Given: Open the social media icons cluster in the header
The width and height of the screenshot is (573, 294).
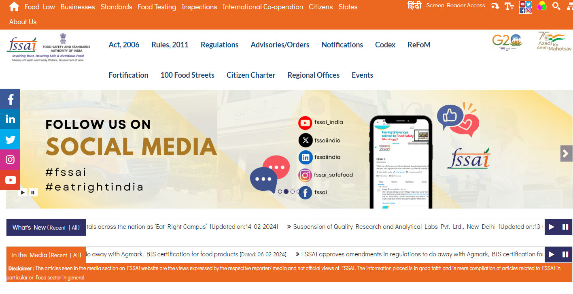Looking at the screenshot, I should point(525,7).
